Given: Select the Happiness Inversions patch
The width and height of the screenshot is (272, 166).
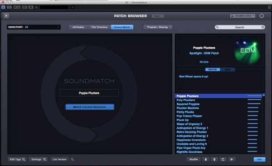Looking at the screenshot, I should pyautogui.click(x=219, y=140).
